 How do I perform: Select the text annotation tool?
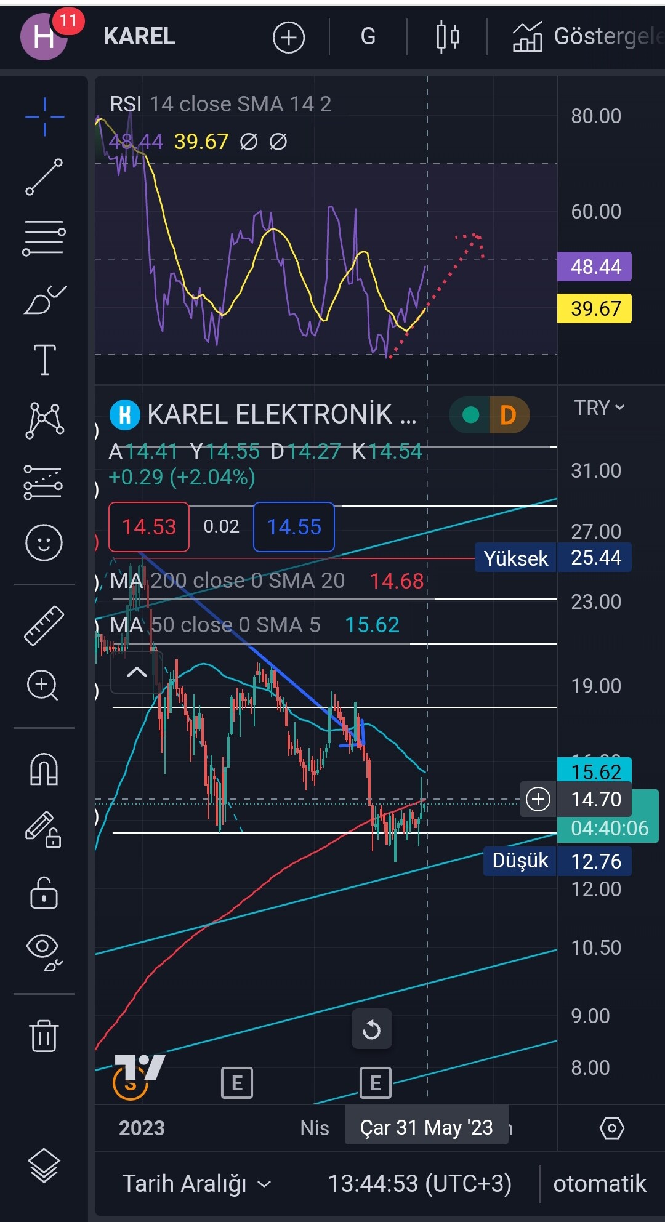44,360
